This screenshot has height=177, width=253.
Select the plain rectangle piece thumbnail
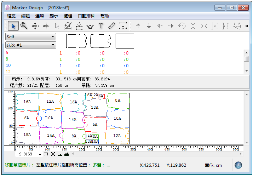[125, 41]
